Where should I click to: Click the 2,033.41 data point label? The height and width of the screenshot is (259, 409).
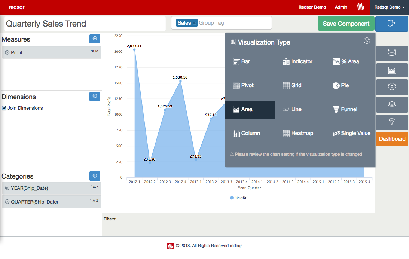pyautogui.click(x=134, y=46)
